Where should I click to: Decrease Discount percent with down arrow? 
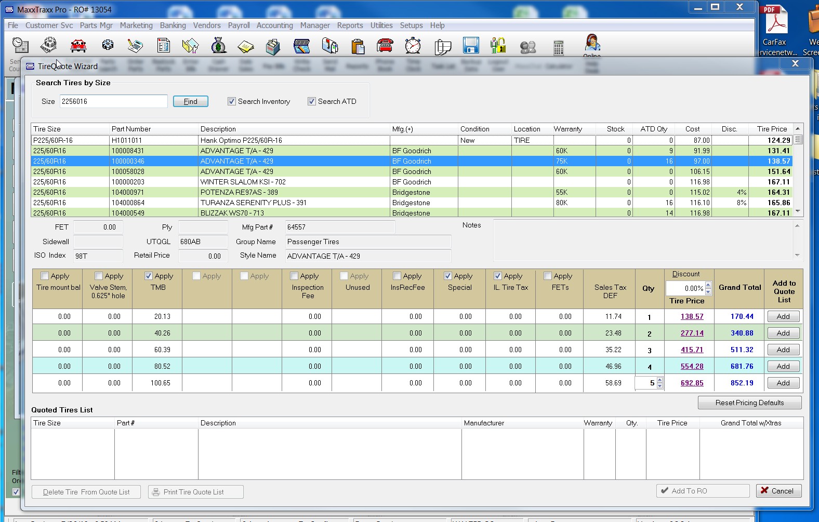click(708, 291)
